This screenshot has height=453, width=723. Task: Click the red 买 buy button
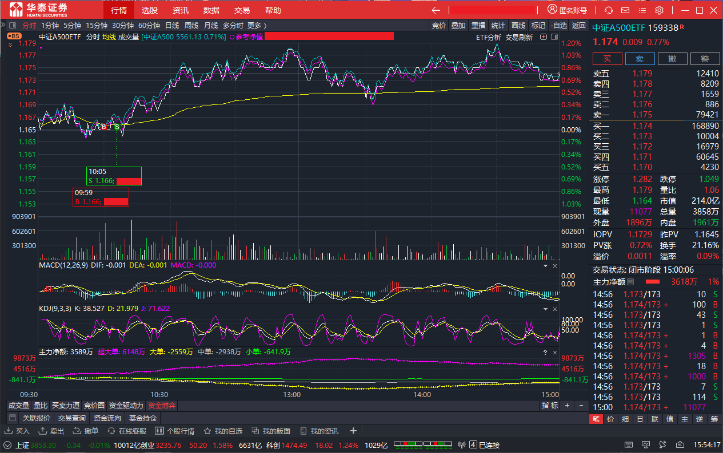(x=607, y=59)
